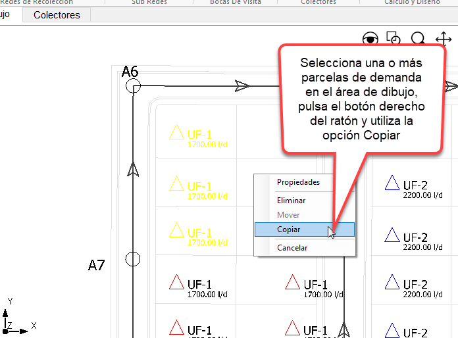Viewport: 458px width, 338px height.
Task: Select the manhole circle next to A7
Action: [x=133, y=258]
